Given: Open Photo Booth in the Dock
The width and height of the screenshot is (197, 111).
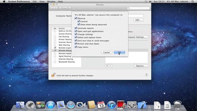Looking at the screenshot, I should pyautogui.click(x=122, y=105).
